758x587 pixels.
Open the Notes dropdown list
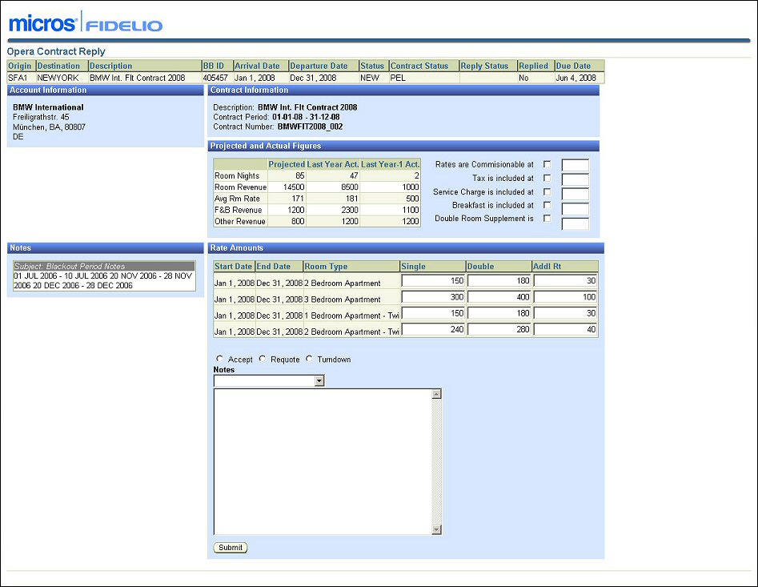tap(319, 381)
